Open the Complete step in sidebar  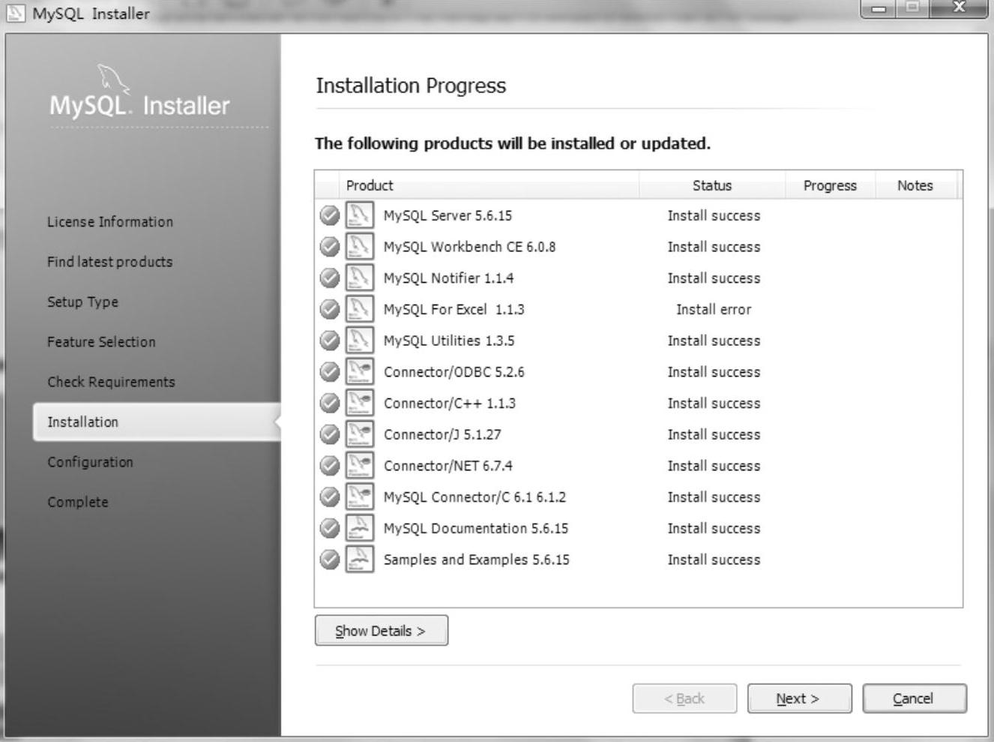[78, 502]
